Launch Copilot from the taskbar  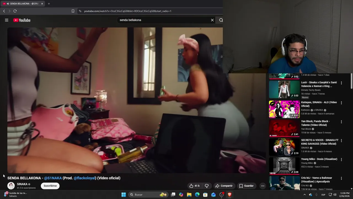coord(181,195)
